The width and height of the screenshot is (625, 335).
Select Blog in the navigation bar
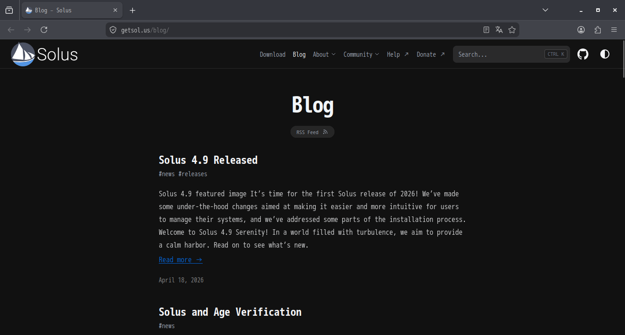(x=299, y=54)
